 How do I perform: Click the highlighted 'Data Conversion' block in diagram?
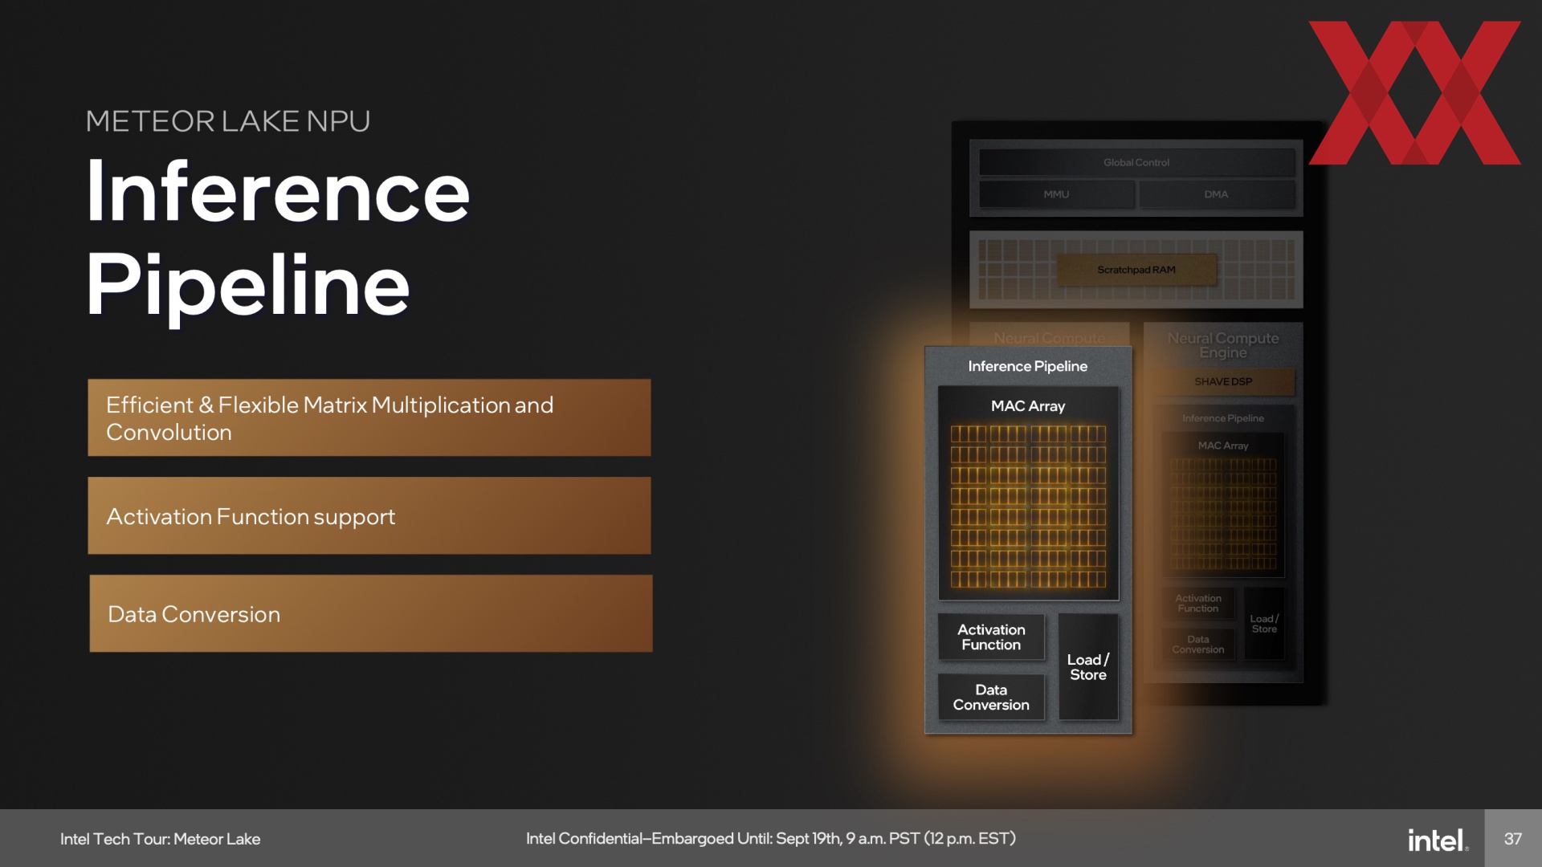(x=991, y=697)
